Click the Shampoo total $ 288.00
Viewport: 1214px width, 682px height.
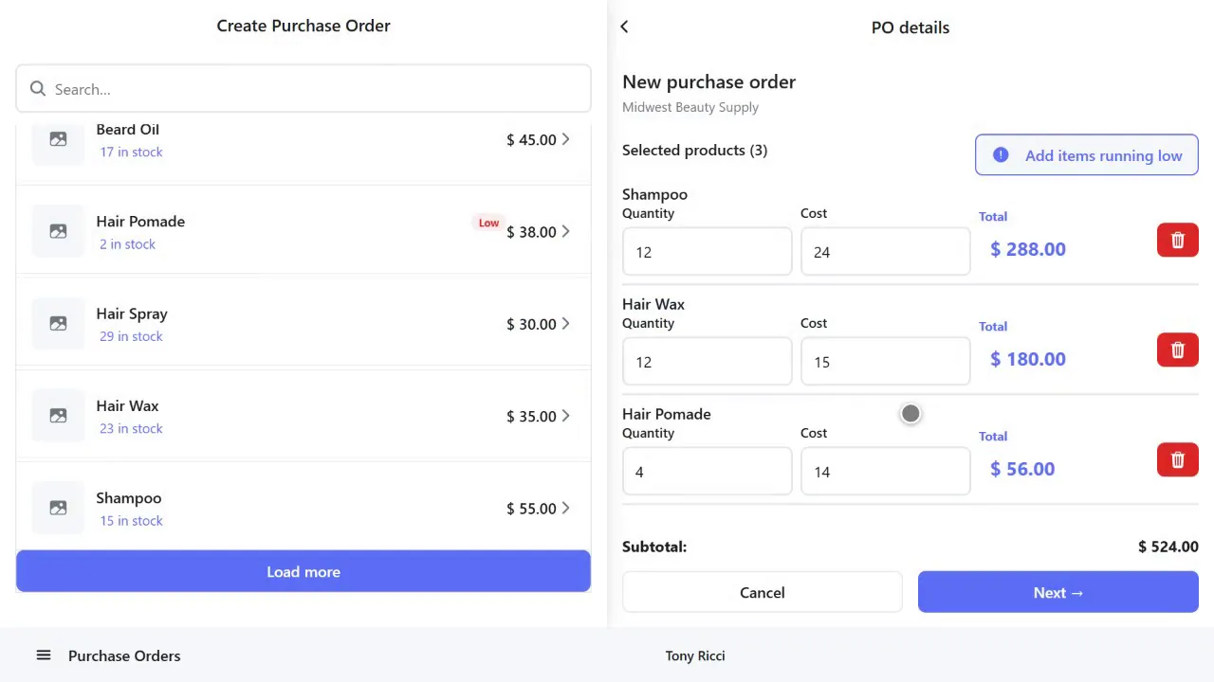point(1028,249)
